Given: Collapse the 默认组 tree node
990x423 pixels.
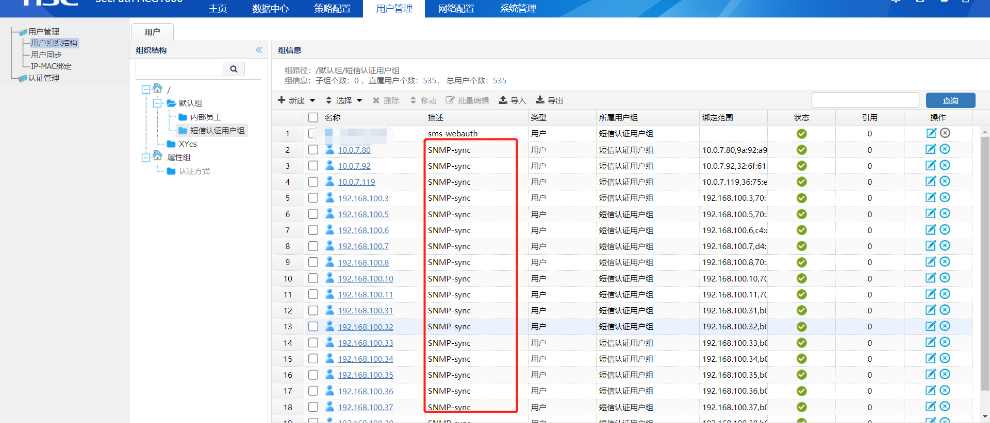Looking at the screenshot, I should tap(157, 103).
